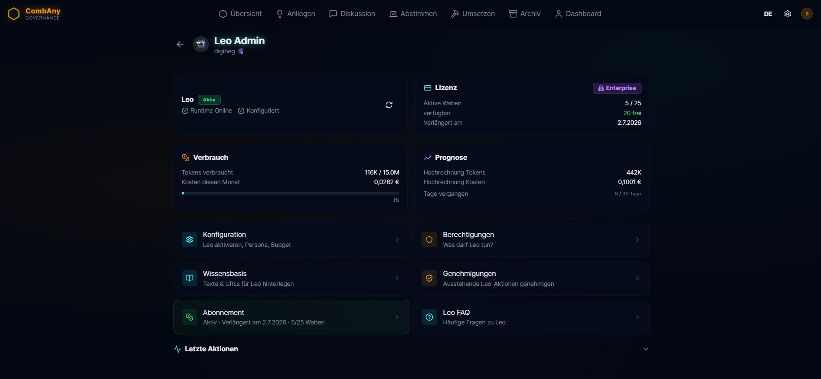Click the Runtime Online check icon

(x=185, y=111)
